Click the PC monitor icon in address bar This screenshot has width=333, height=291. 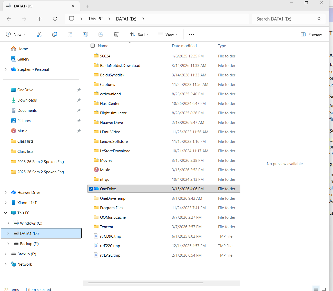[72, 18]
